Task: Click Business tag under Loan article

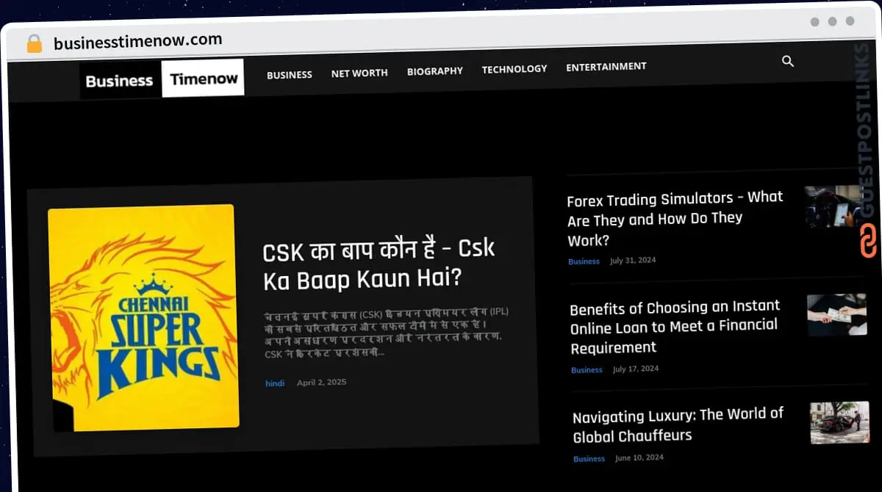Action: pyautogui.click(x=587, y=370)
